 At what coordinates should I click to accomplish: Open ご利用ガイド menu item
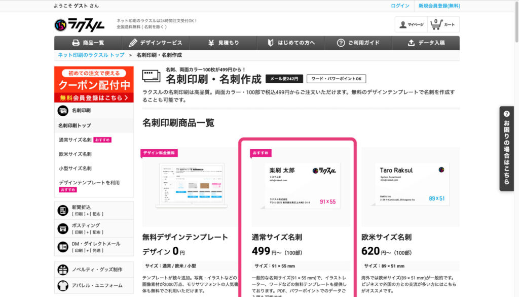(x=358, y=43)
